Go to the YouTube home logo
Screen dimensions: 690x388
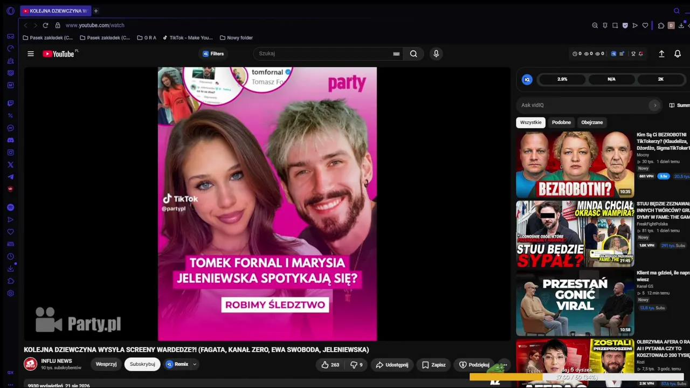click(x=59, y=54)
